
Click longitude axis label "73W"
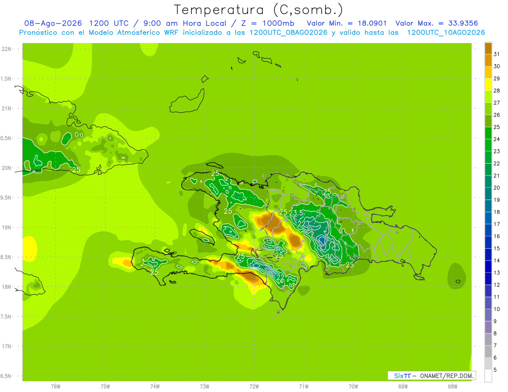[x=204, y=387]
